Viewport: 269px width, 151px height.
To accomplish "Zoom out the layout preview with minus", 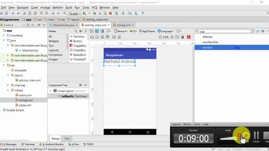I will tap(160, 37).
